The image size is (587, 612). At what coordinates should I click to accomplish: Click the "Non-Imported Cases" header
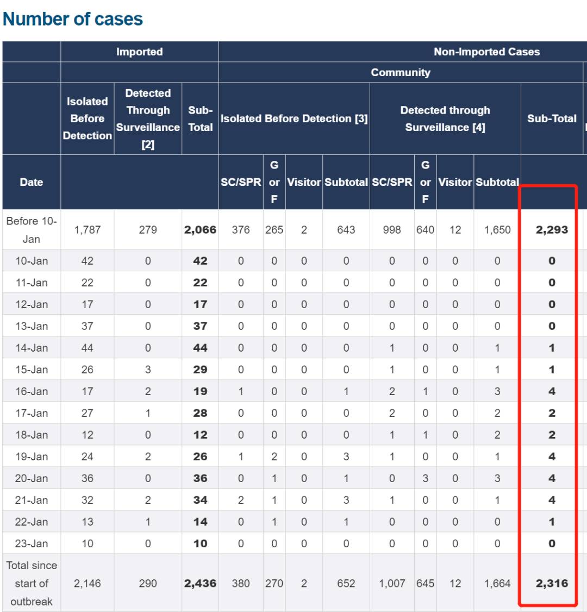click(x=486, y=52)
